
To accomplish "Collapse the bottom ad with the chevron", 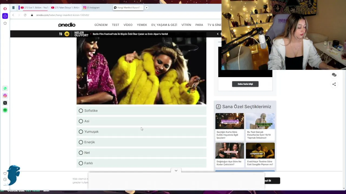I will pos(176,171).
